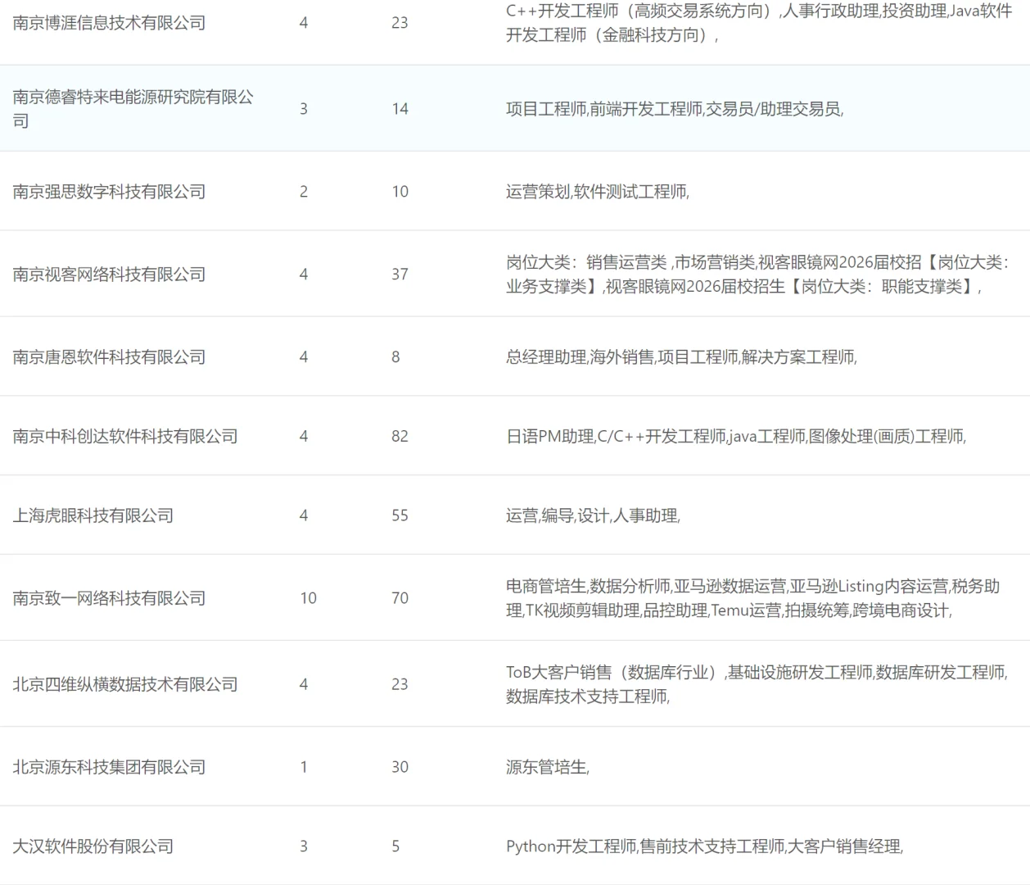Click number 55 in 上海虎眼科技 row

(400, 515)
